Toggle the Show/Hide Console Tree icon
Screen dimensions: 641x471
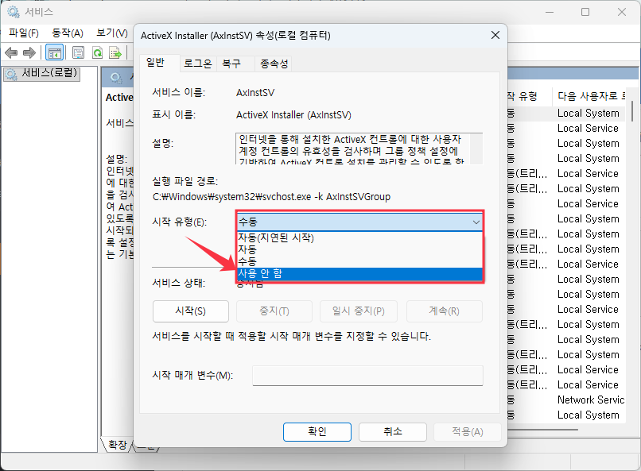[x=54, y=52]
